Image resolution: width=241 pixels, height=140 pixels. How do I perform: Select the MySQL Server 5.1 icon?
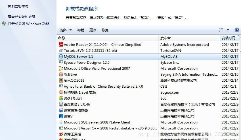tap(61, 56)
